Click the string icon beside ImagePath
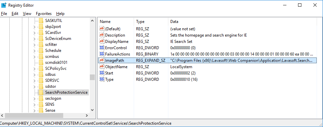323x127 pixels. point(102,60)
